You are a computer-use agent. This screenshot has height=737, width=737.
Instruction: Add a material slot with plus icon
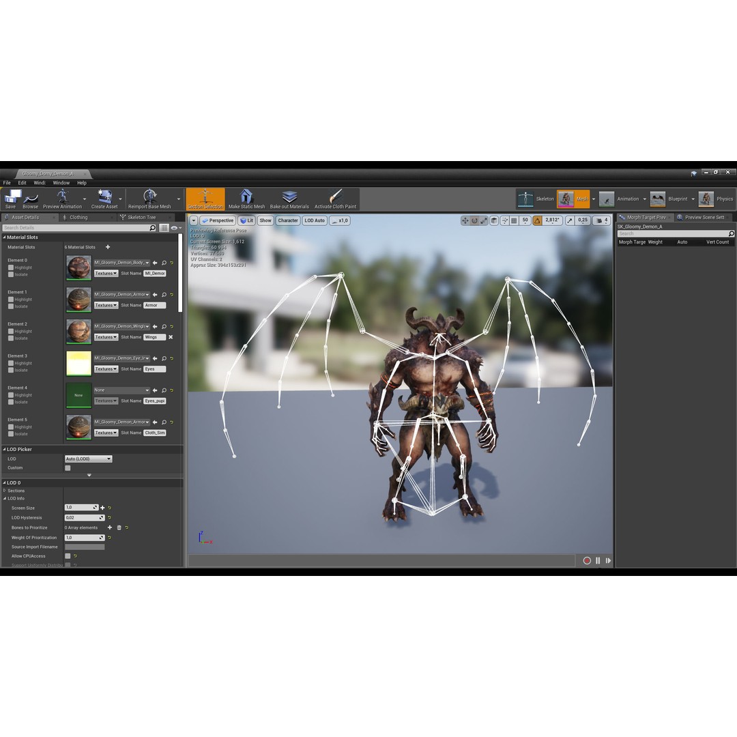click(x=108, y=247)
